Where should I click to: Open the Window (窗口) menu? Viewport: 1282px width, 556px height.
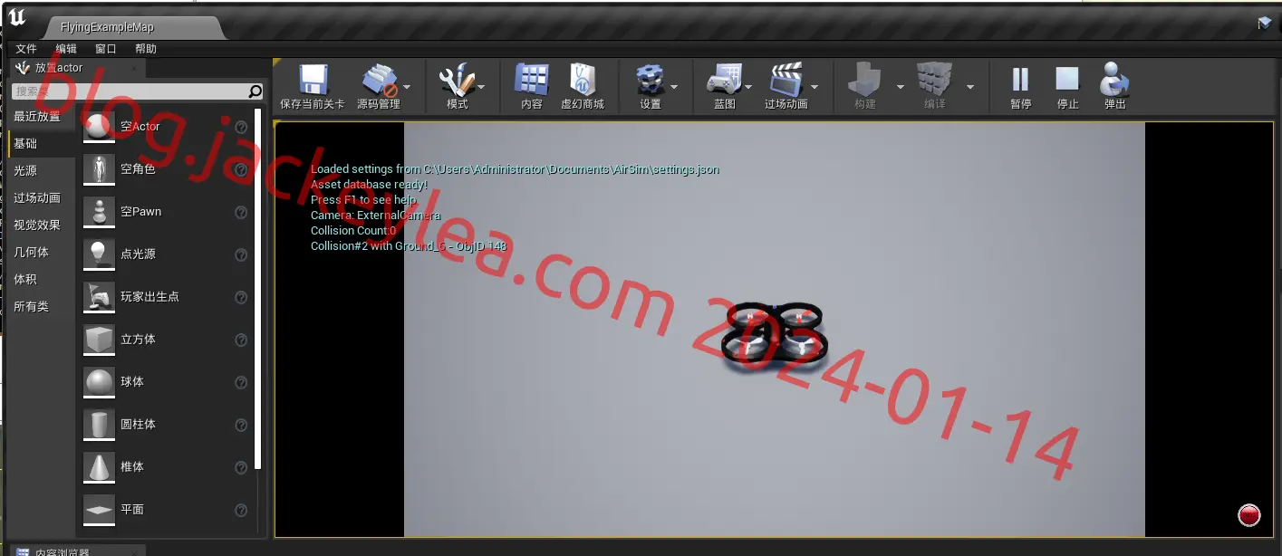pos(106,49)
